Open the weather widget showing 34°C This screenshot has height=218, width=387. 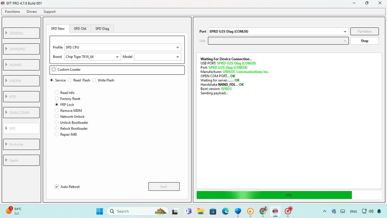[x=14, y=211]
